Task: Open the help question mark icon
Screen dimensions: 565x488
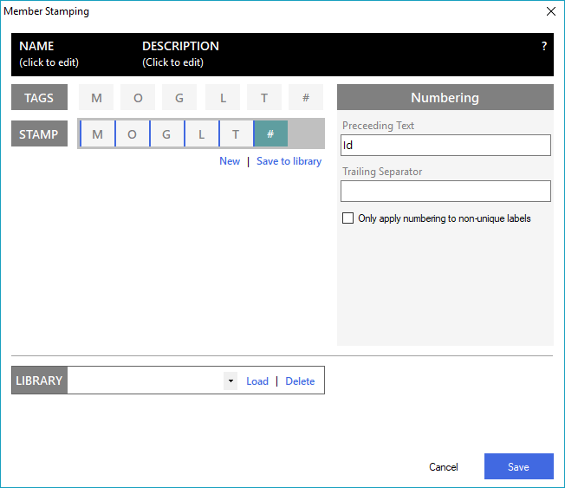Action: (544, 46)
